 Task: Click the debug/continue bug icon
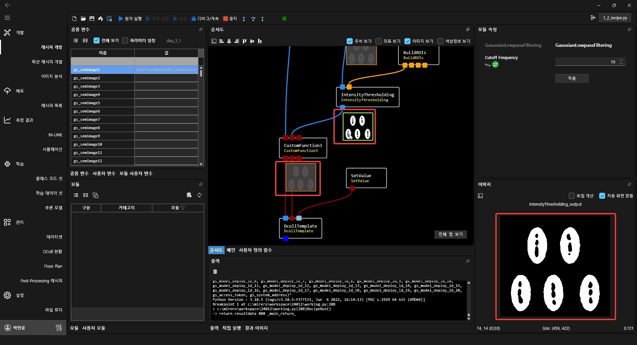coord(194,19)
